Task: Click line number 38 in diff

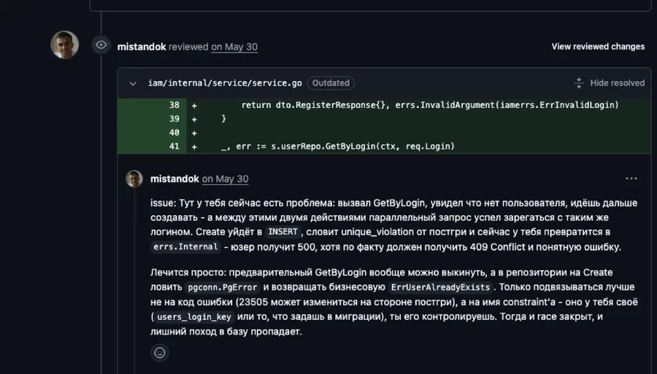Action: coord(174,105)
